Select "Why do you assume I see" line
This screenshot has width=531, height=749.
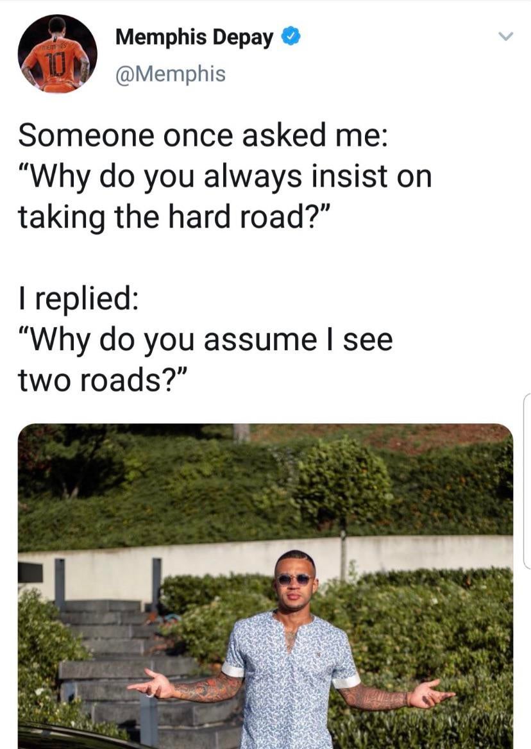(205, 340)
